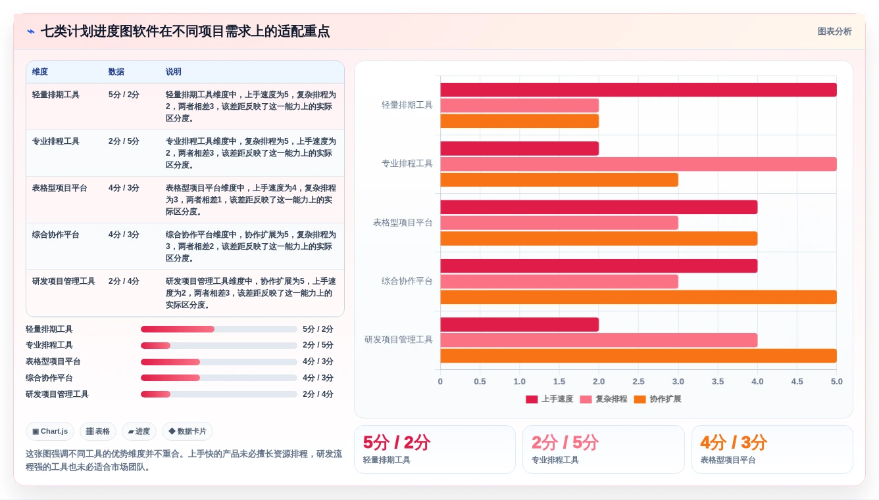Toggle 上手速度 legend item in chart
879x500 pixels.
click(x=549, y=399)
